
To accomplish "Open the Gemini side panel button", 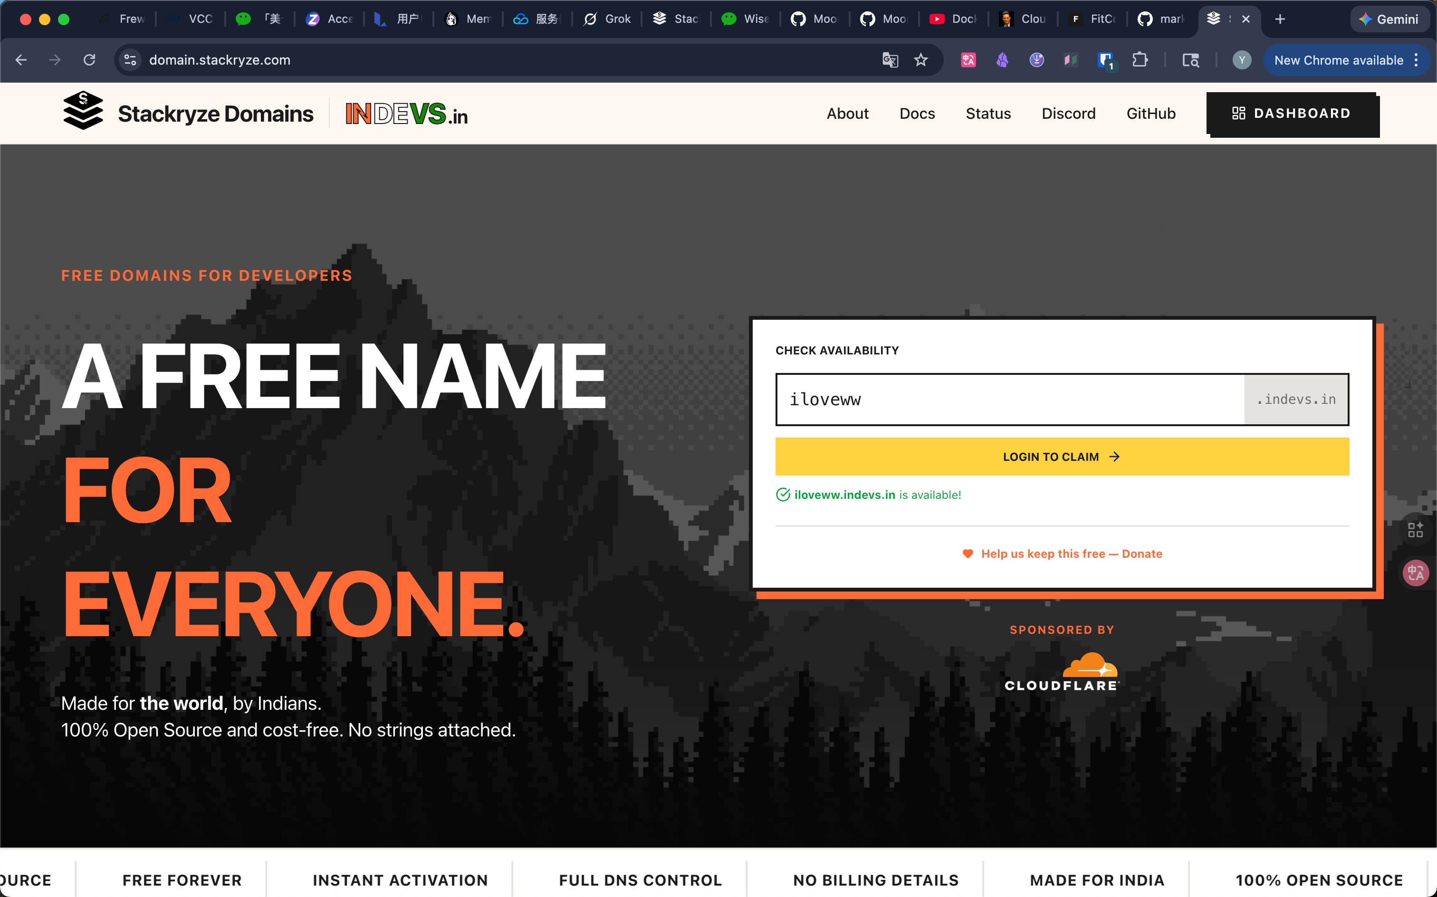I will pyautogui.click(x=1389, y=19).
